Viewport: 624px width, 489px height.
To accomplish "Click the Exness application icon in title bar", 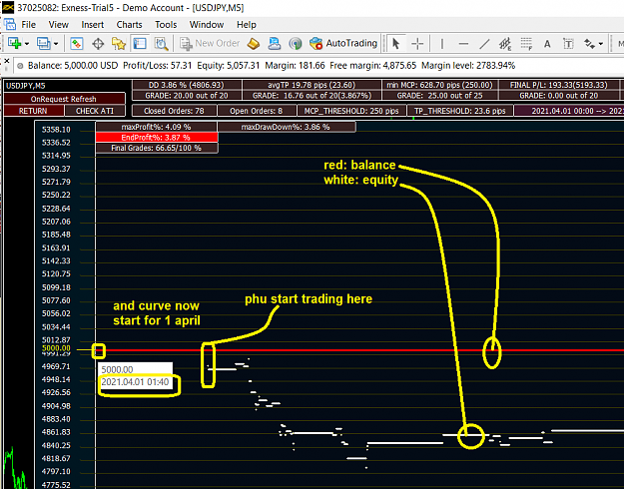I will pos(8,8).
